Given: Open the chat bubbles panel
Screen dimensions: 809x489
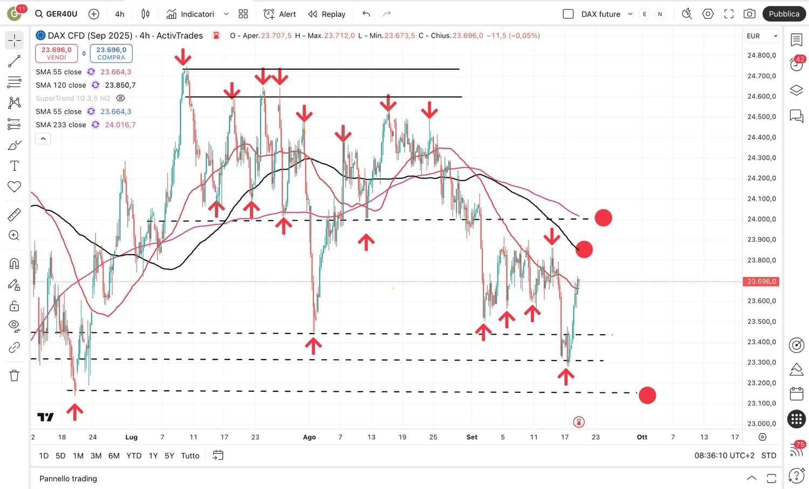Looking at the screenshot, I should tap(797, 116).
